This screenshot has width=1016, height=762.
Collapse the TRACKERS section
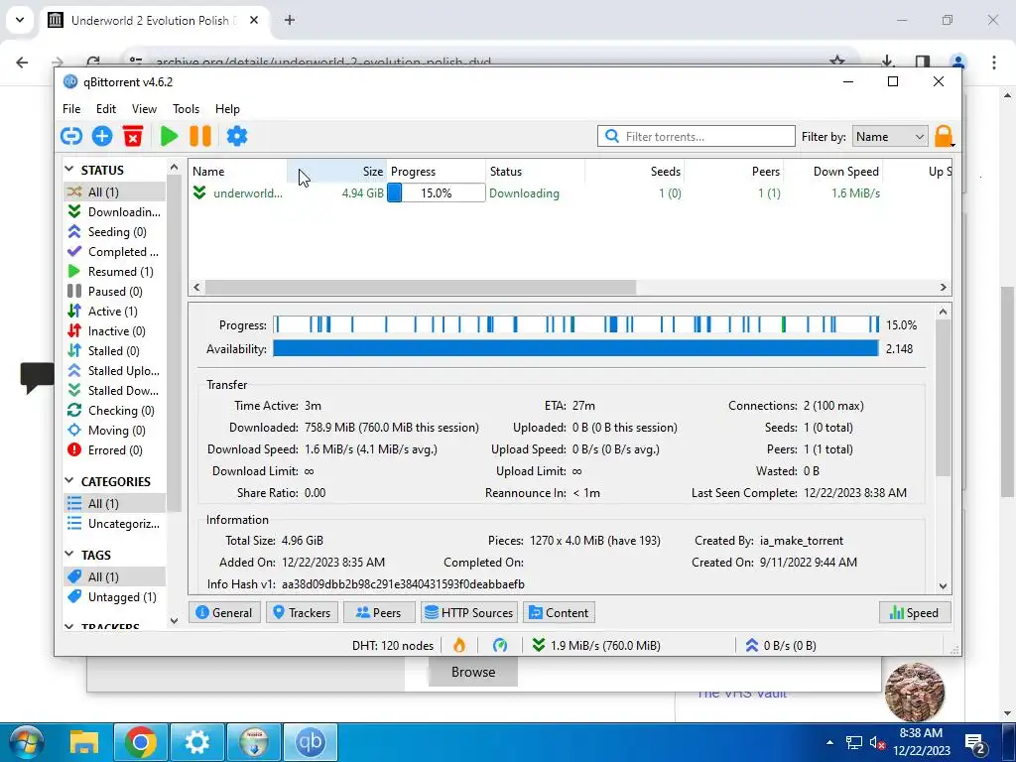click(x=69, y=627)
